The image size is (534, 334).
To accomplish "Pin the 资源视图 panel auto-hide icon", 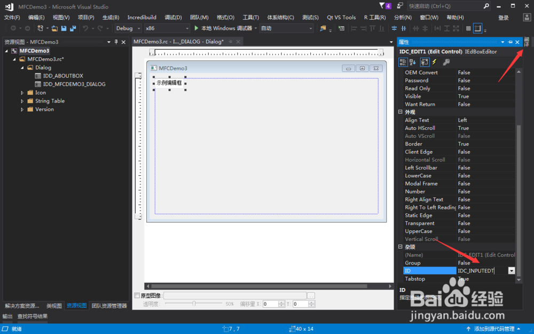I will (116, 42).
